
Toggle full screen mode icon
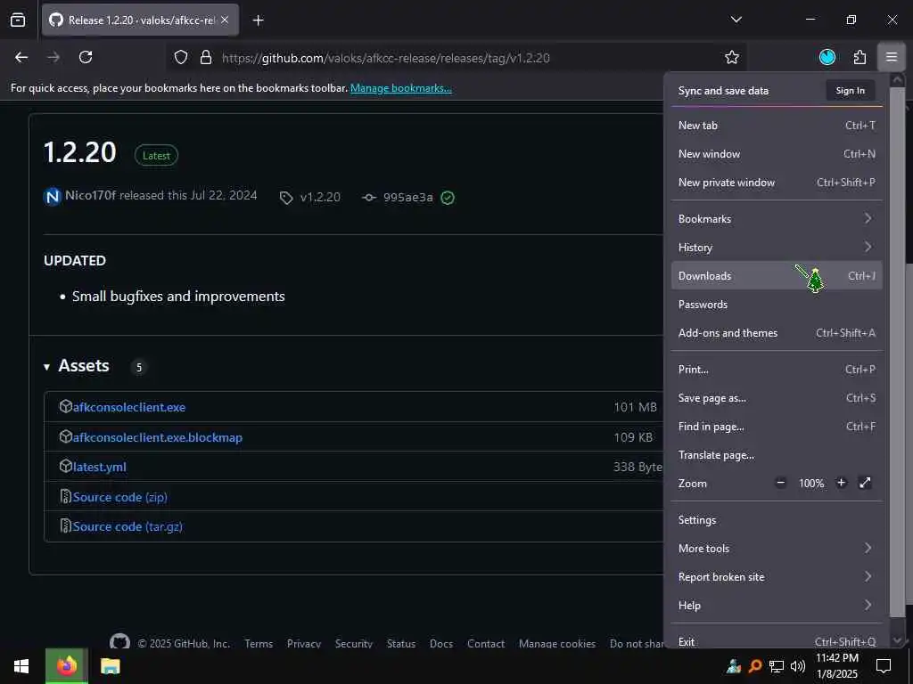pos(865,483)
